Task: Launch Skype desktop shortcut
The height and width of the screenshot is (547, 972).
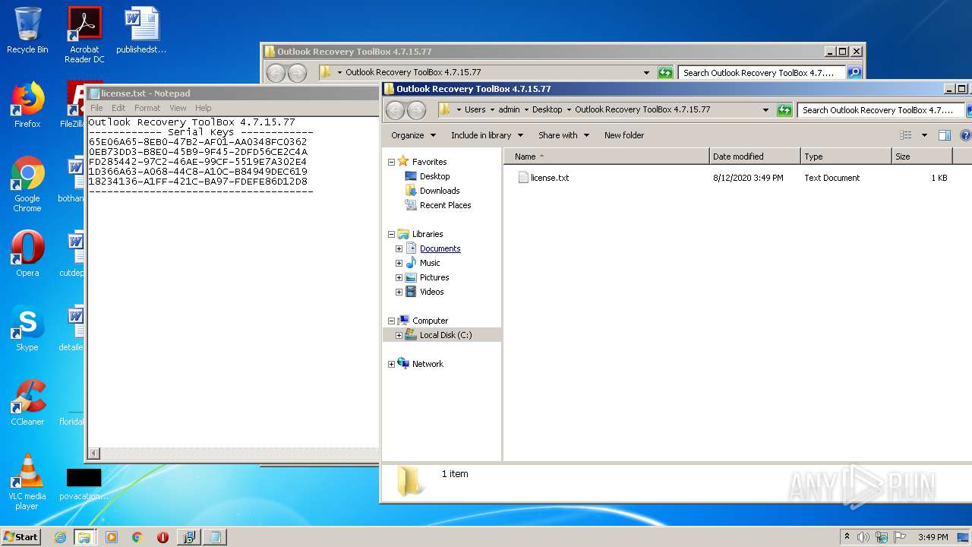Action: [x=27, y=328]
